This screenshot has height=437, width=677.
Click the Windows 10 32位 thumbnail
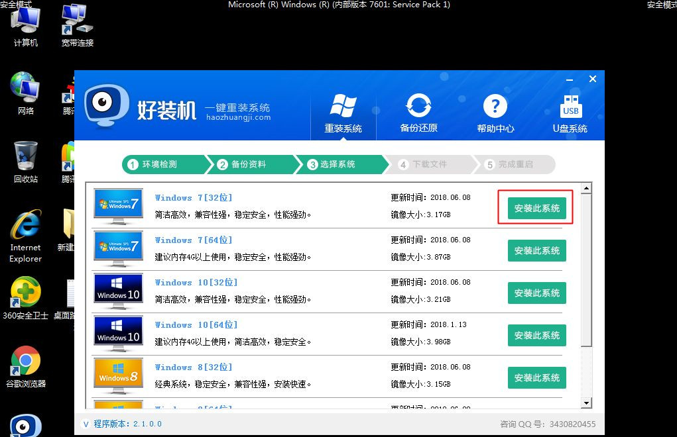(117, 291)
